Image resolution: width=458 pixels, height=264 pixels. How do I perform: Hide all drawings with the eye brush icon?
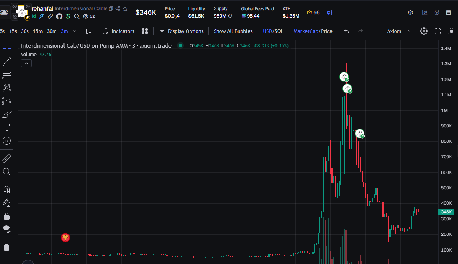[7, 229]
